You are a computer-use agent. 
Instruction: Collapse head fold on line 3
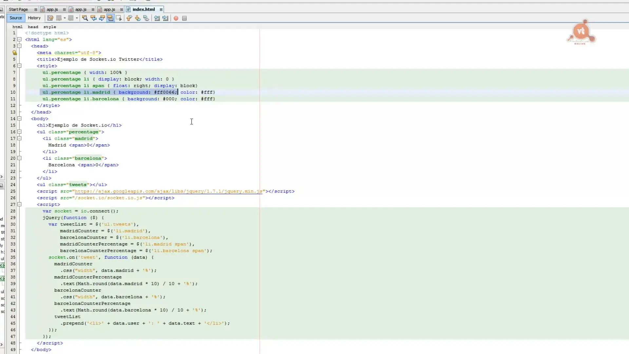20,46
